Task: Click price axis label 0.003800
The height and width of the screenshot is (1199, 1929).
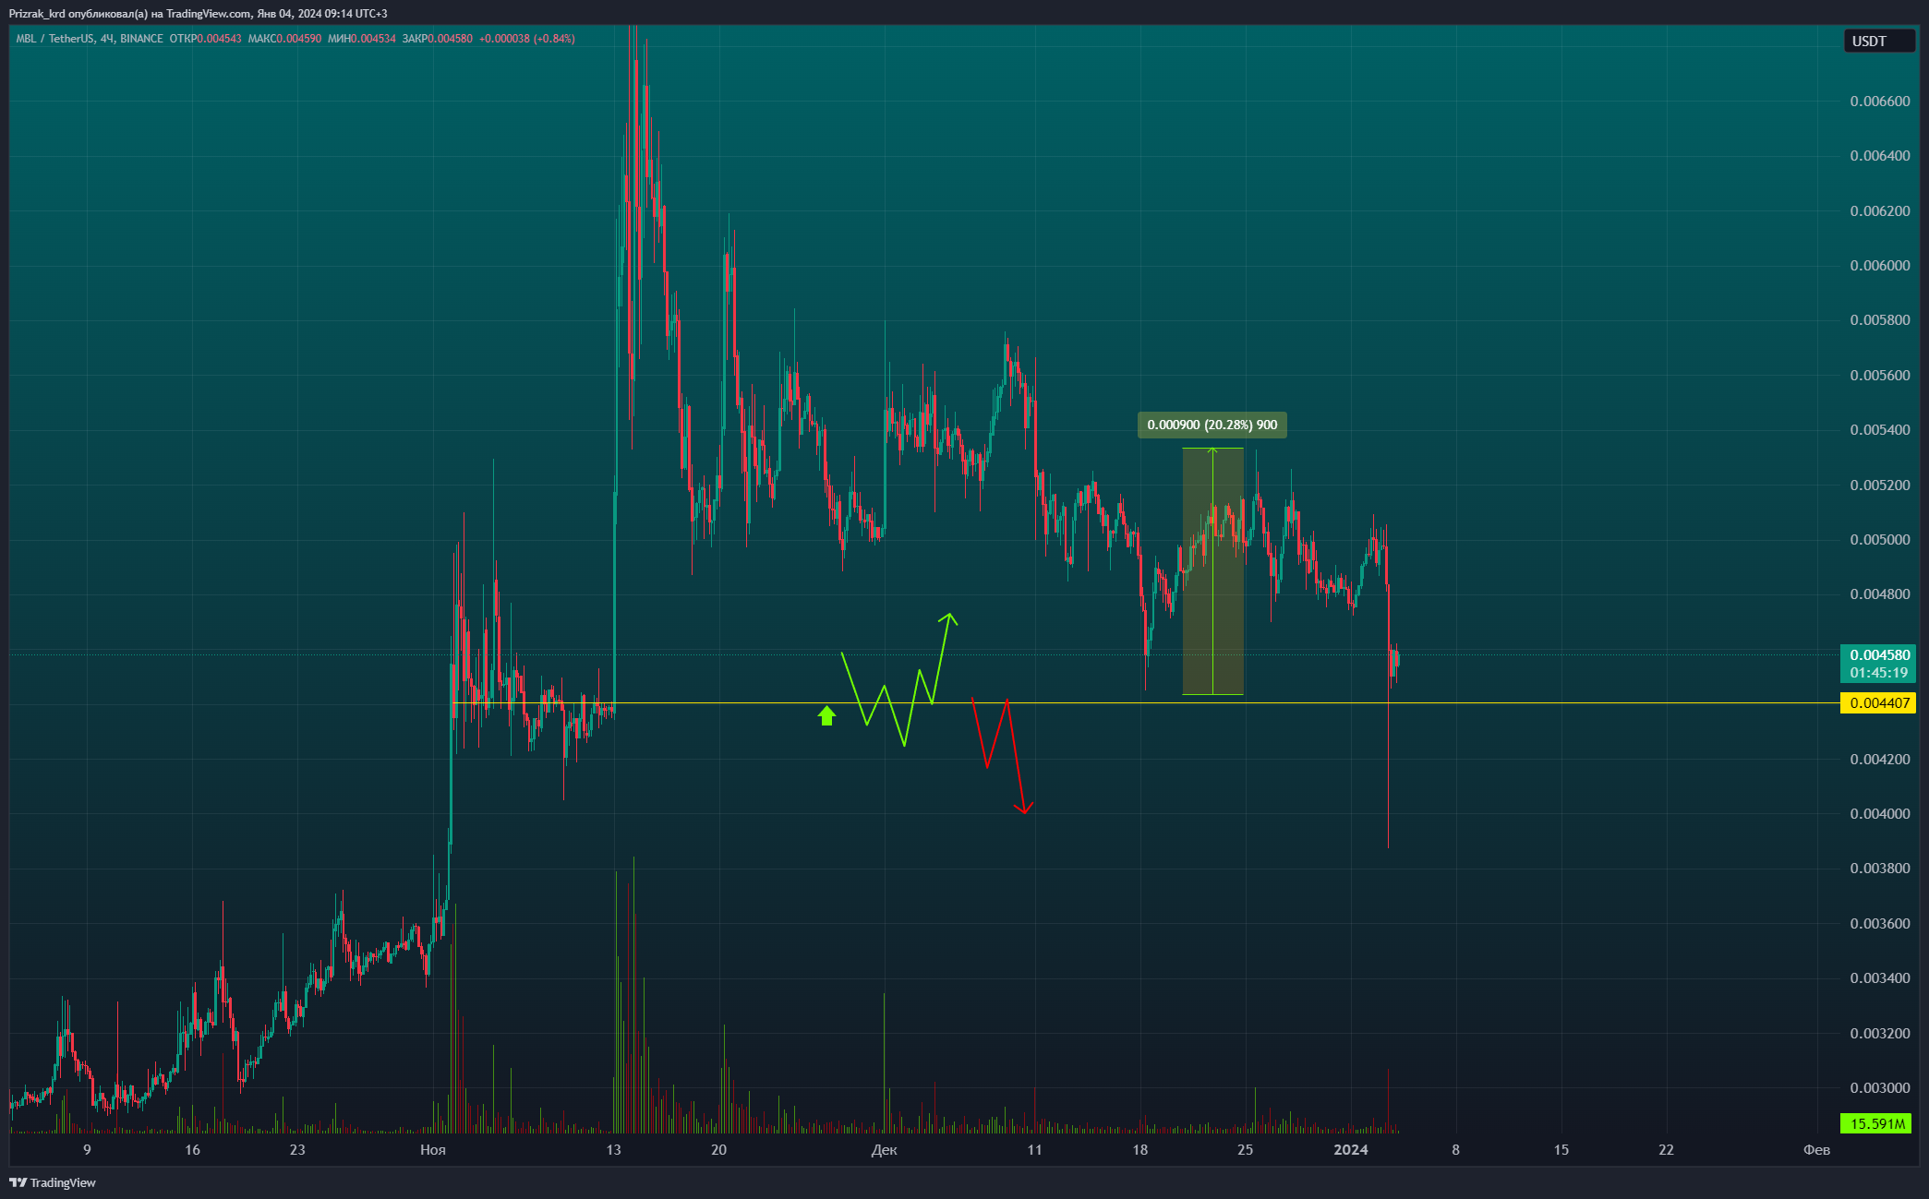Action: click(1879, 869)
